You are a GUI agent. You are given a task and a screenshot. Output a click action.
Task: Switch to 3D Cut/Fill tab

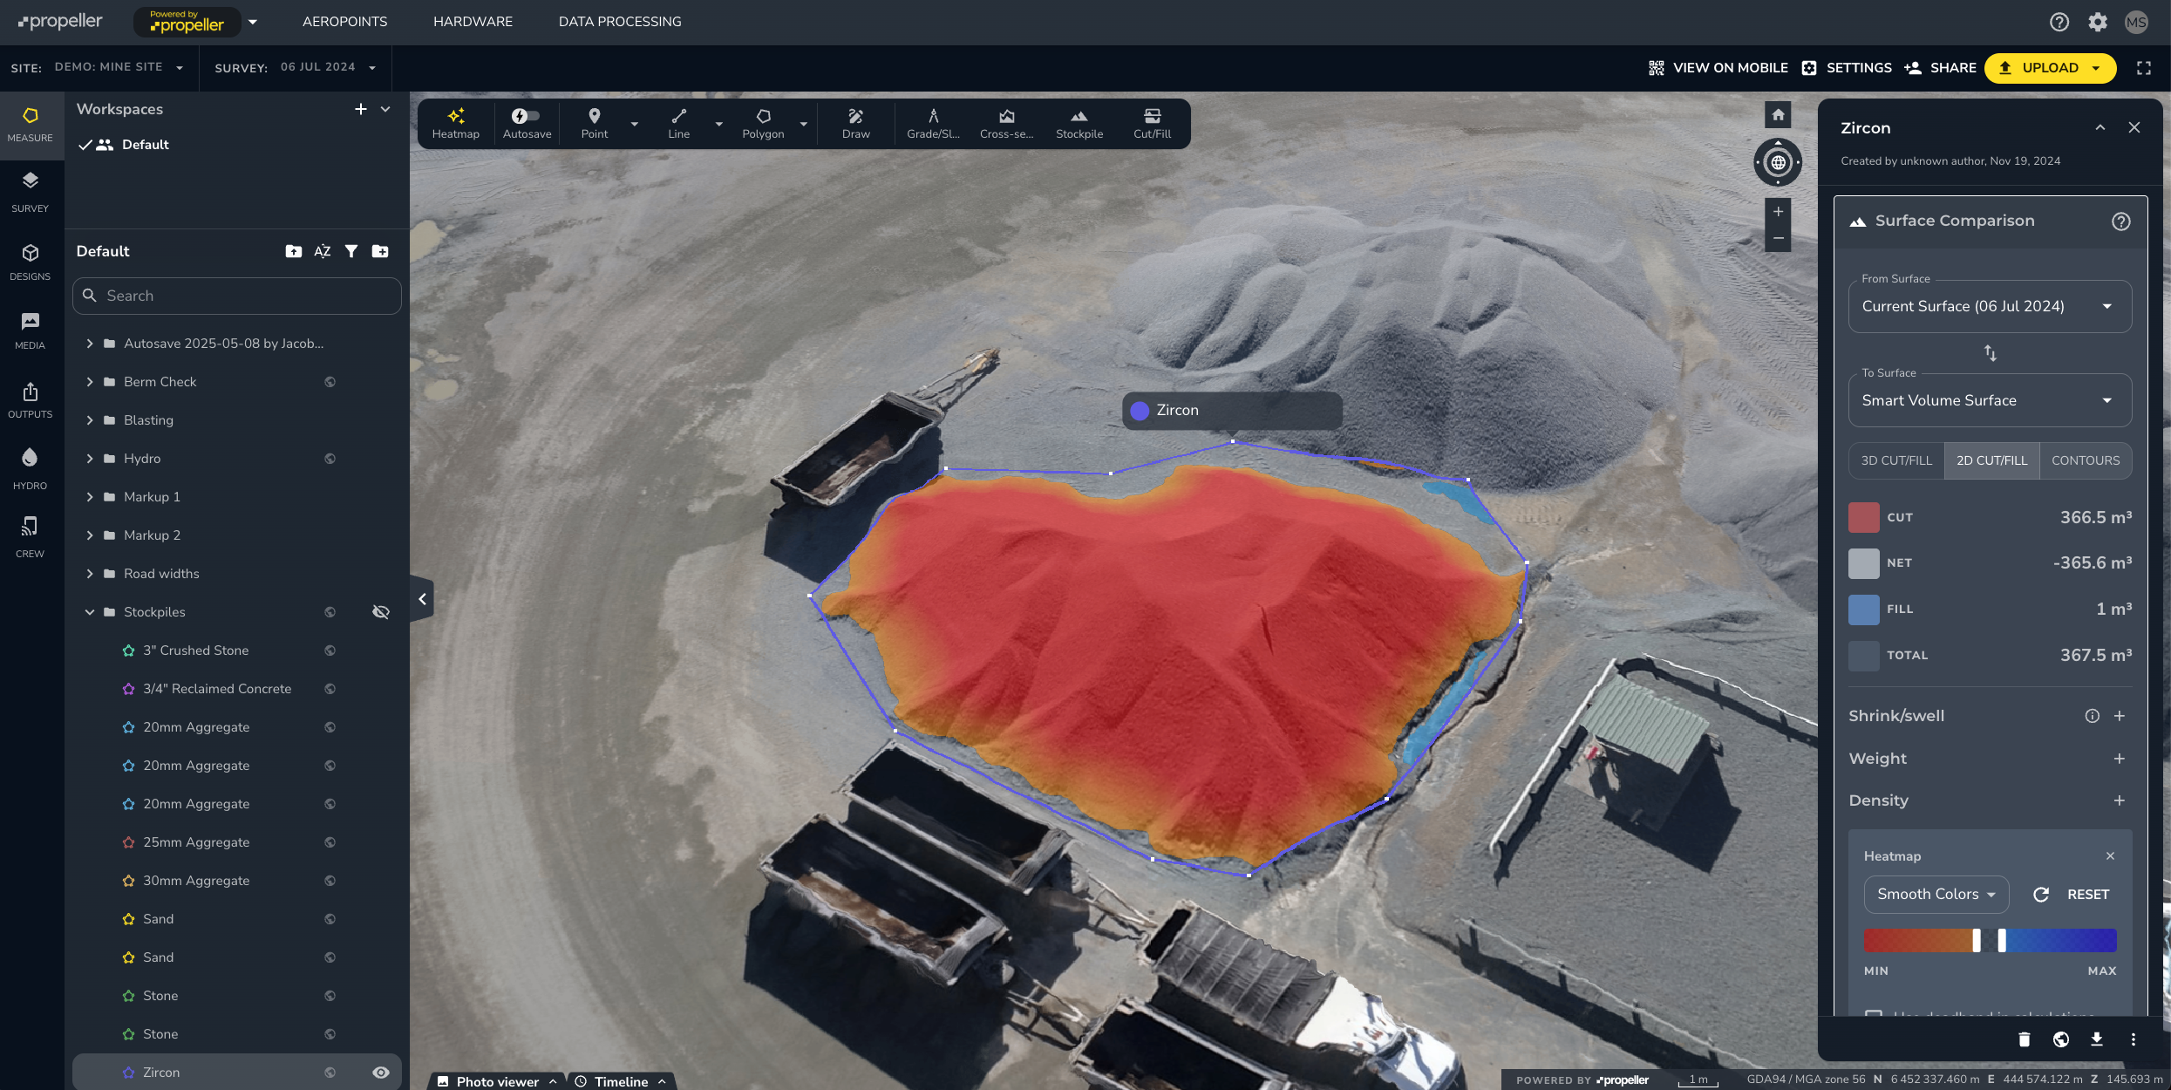(1896, 460)
